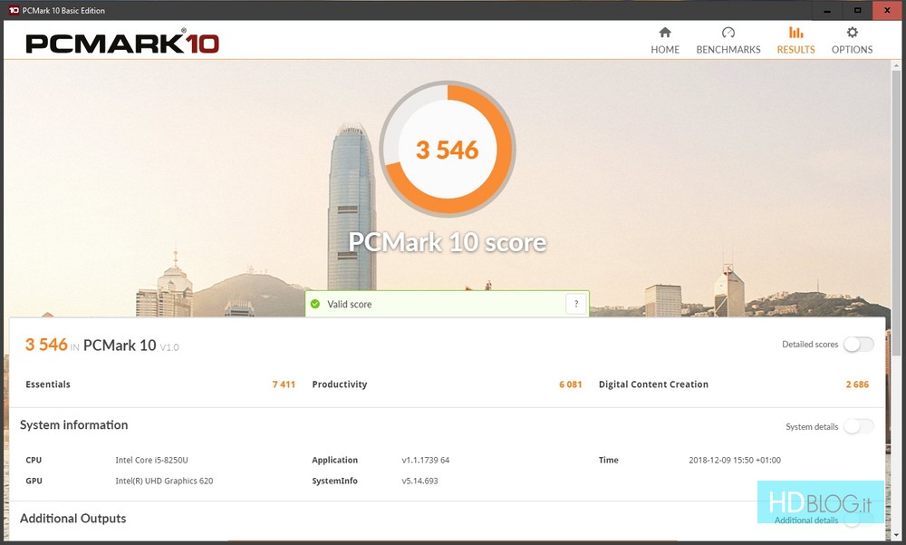Click the Digital Content Creation label
The image size is (906, 545).
click(x=653, y=384)
